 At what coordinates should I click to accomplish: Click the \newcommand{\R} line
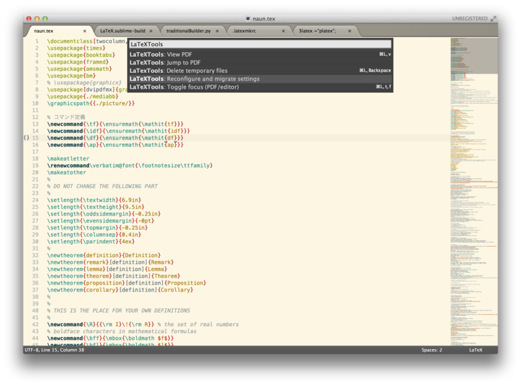click(143, 324)
